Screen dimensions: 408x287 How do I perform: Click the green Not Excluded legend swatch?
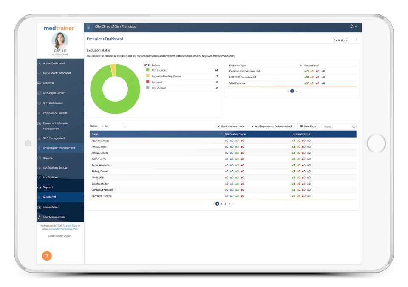coord(148,70)
